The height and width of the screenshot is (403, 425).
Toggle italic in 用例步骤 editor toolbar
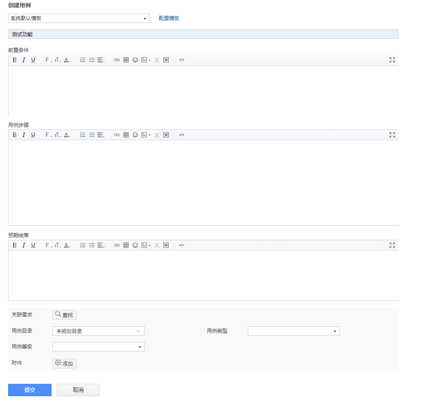[24, 135]
